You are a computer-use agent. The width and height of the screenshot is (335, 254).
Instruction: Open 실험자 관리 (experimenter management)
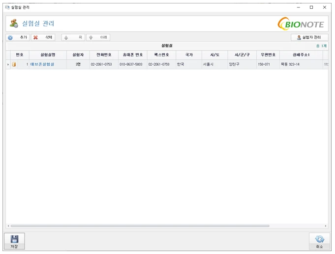[309, 37]
